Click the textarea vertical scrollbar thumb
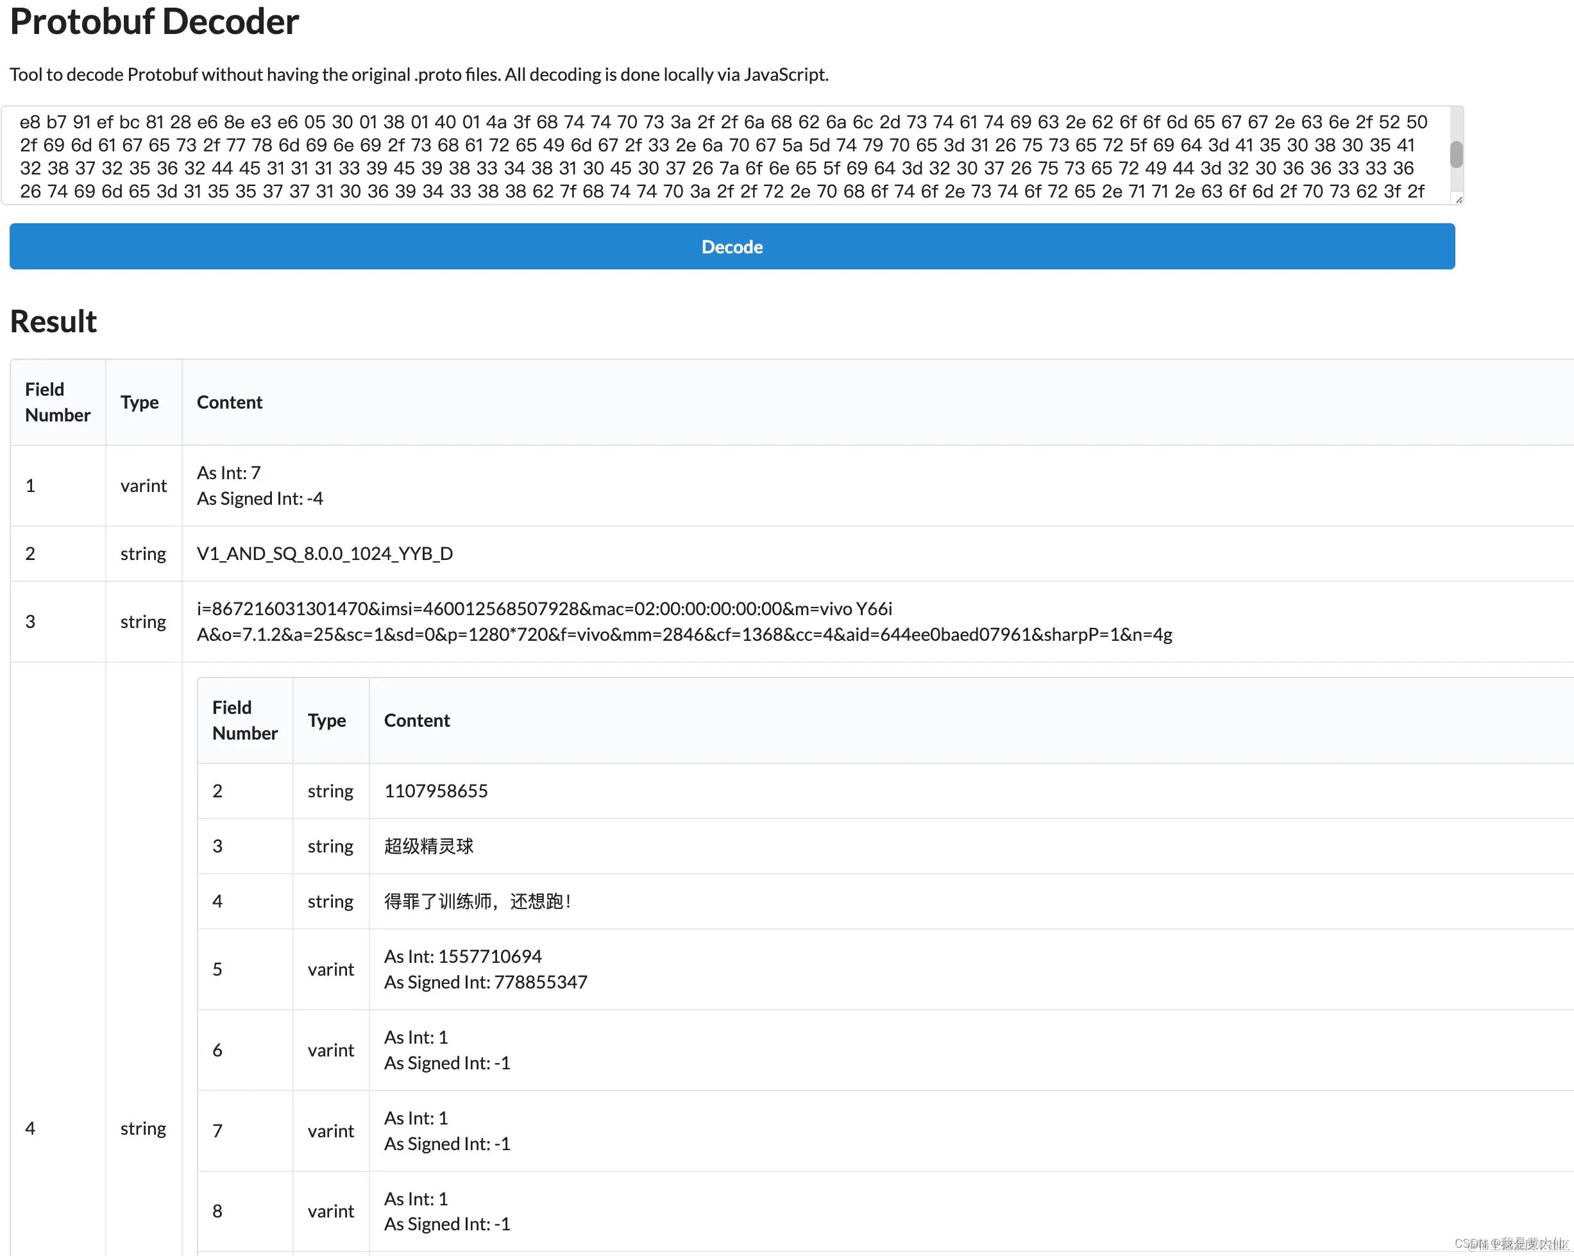The width and height of the screenshot is (1574, 1256). tap(1456, 154)
